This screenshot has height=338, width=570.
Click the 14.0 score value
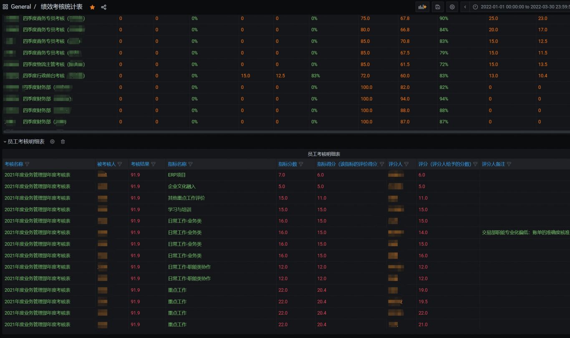click(x=423, y=232)
